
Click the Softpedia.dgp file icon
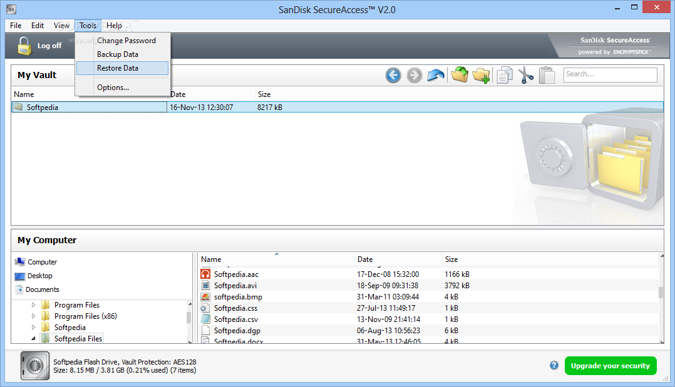click(x=206, y=330)
